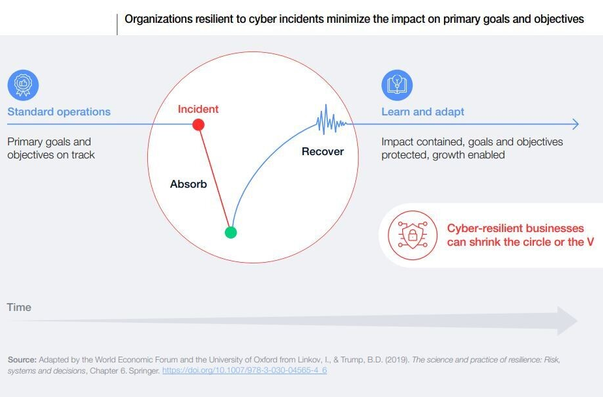Click the chart title about resilient organizations
Image resolution: width=603 pixels, height=397 pixels.
pos(354,19)
